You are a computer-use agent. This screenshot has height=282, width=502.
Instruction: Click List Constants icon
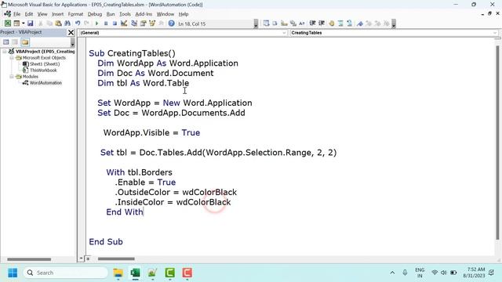pyautogui.click(x=275, y=23)
